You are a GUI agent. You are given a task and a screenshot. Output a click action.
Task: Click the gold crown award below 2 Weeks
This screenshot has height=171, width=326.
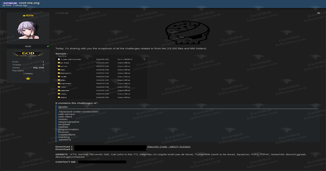tap(28, 78)
